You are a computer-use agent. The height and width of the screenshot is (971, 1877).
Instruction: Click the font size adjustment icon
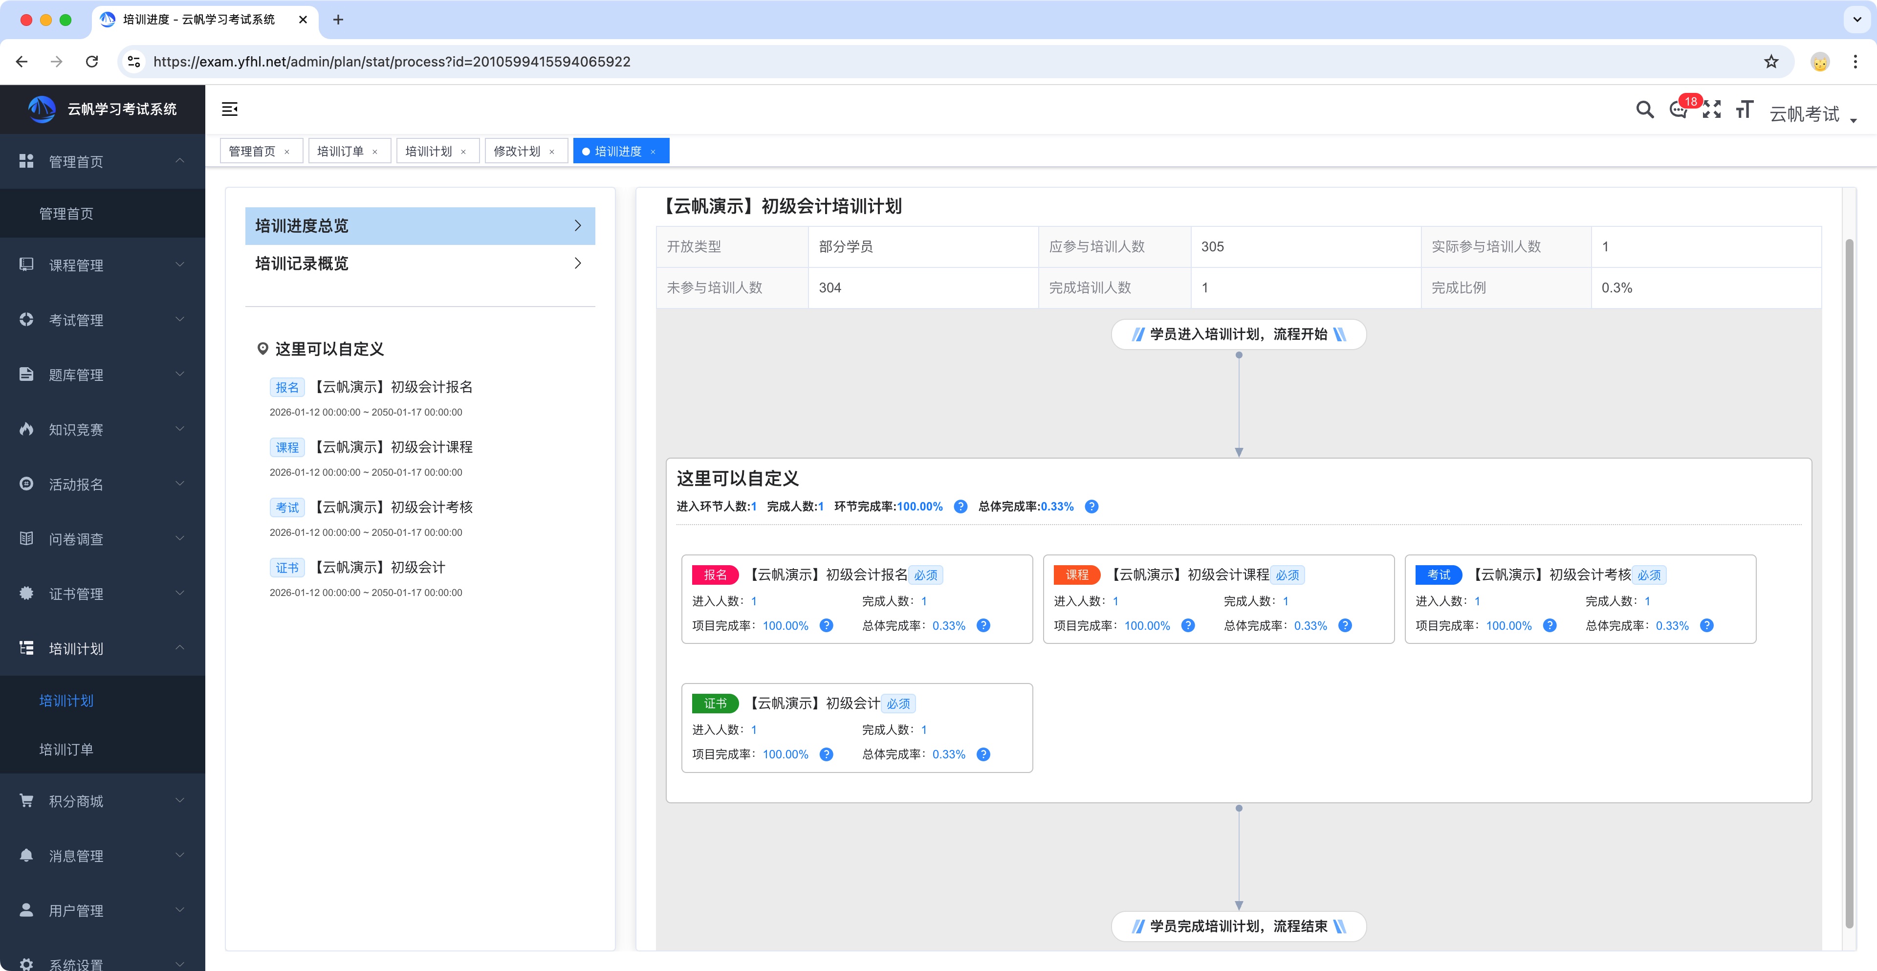tap(1745, 110)
